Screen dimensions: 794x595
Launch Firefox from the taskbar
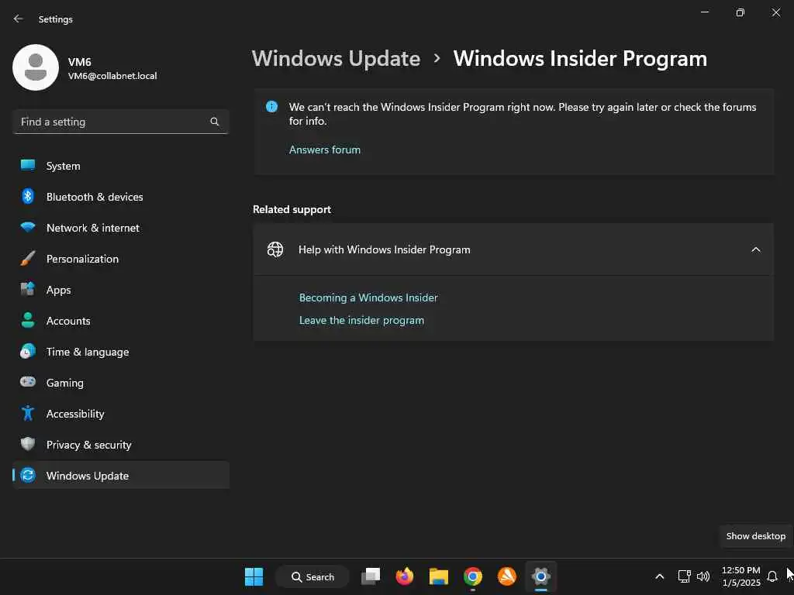tap(405, 576)
